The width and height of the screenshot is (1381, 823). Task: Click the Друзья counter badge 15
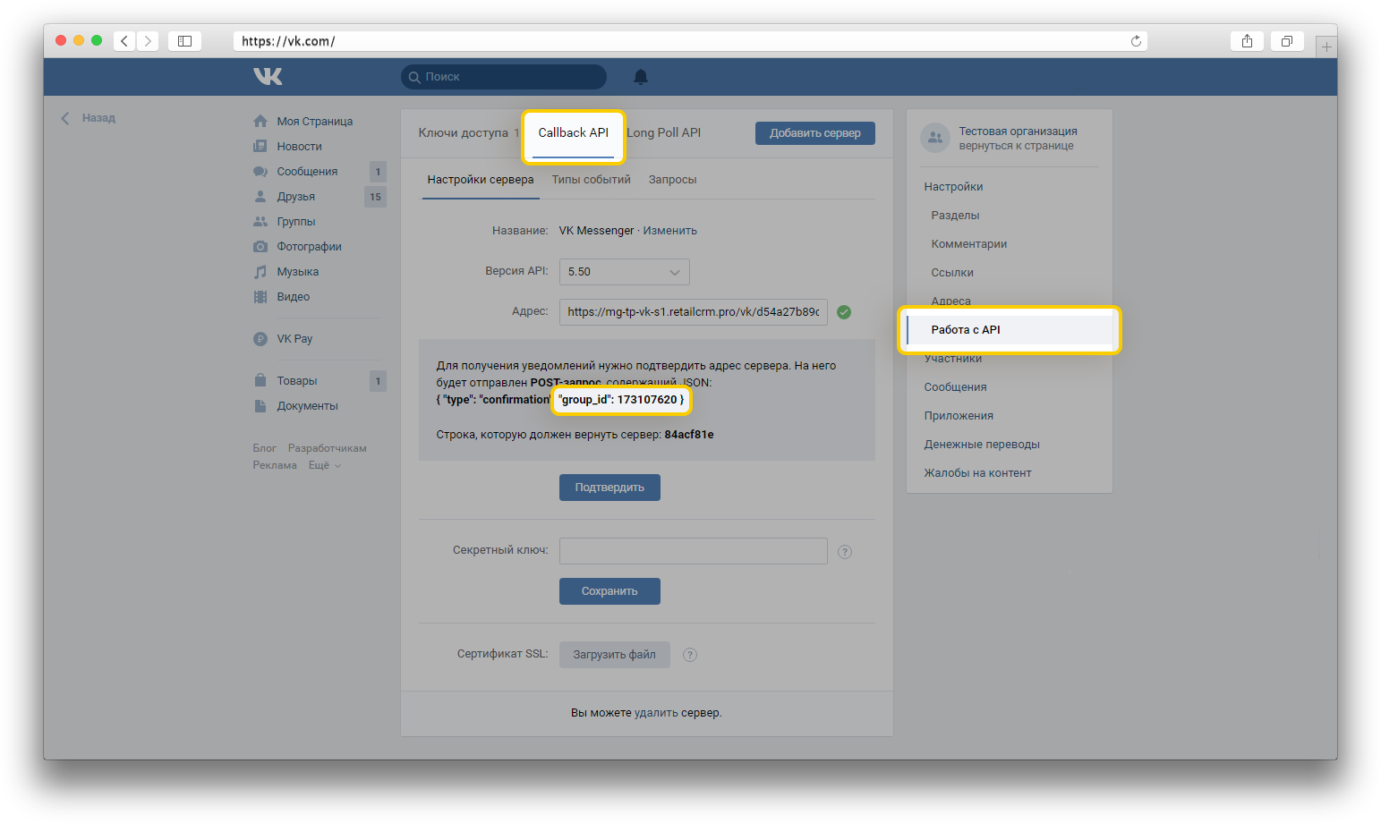375,197
